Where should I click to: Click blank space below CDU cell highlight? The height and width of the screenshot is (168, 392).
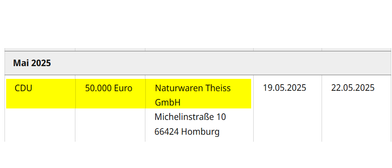point(40,125)
